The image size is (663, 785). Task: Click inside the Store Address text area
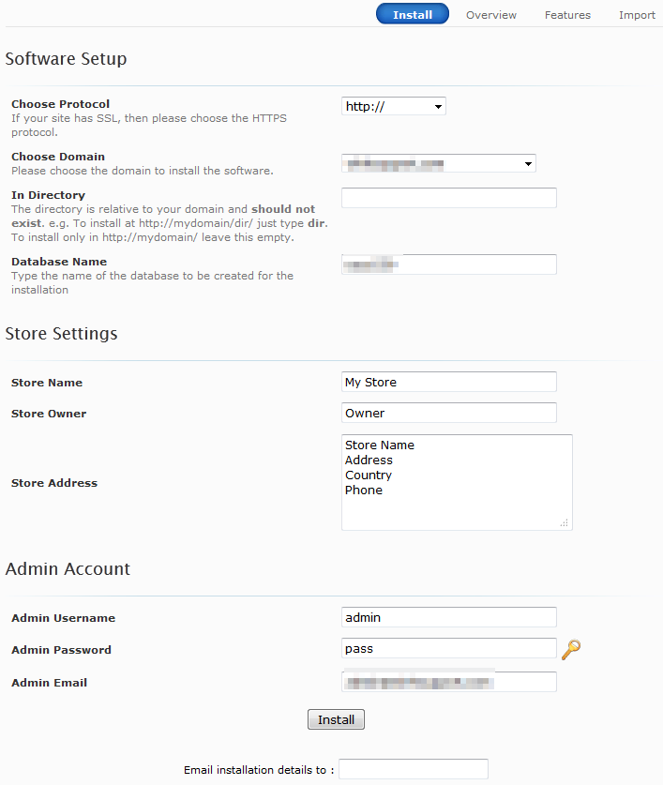[x=456, y=482]
